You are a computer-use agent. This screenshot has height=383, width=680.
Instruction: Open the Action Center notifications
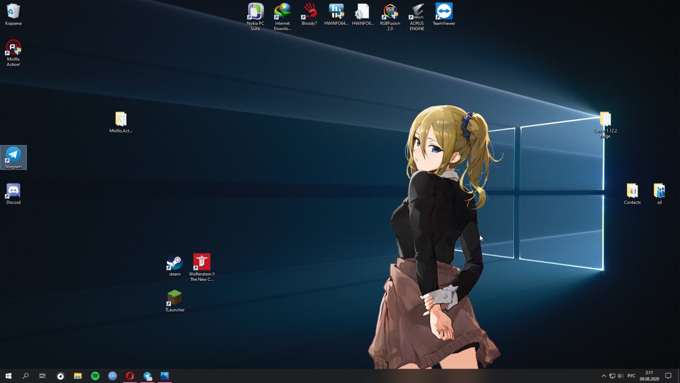click(x=668, y=376)
